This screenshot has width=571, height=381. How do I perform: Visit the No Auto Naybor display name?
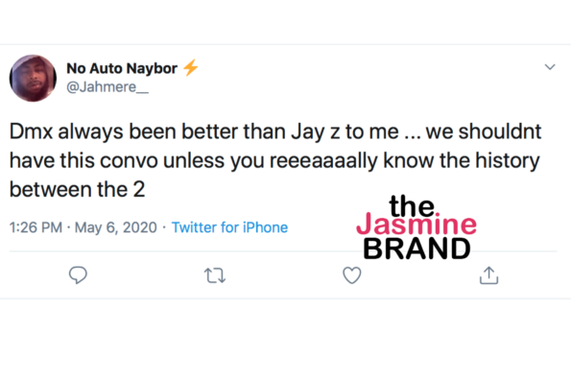(122, 68)
